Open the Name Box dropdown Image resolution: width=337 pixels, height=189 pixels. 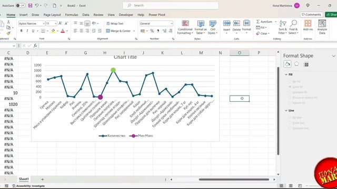(14, 46)
